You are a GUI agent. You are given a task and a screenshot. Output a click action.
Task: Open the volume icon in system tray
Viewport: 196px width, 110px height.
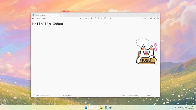pos(186,108)
